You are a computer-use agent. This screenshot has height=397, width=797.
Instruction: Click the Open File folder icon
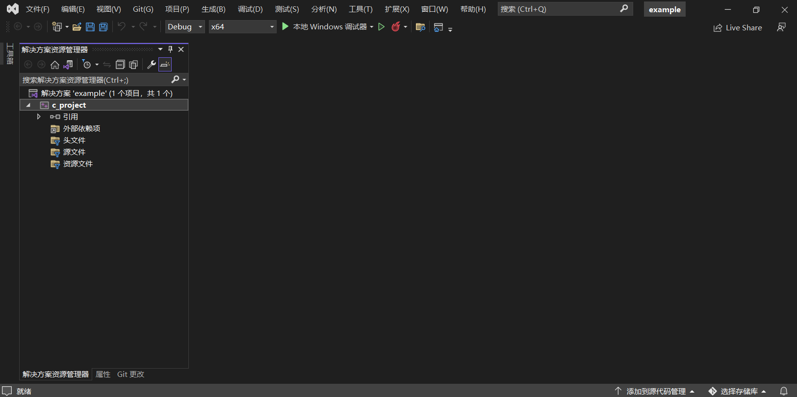pos(77,27)
